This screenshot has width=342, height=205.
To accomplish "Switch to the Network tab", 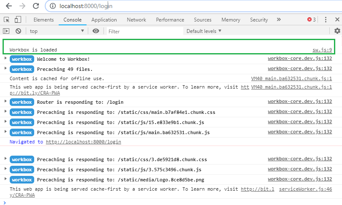I will click(136, 20).
